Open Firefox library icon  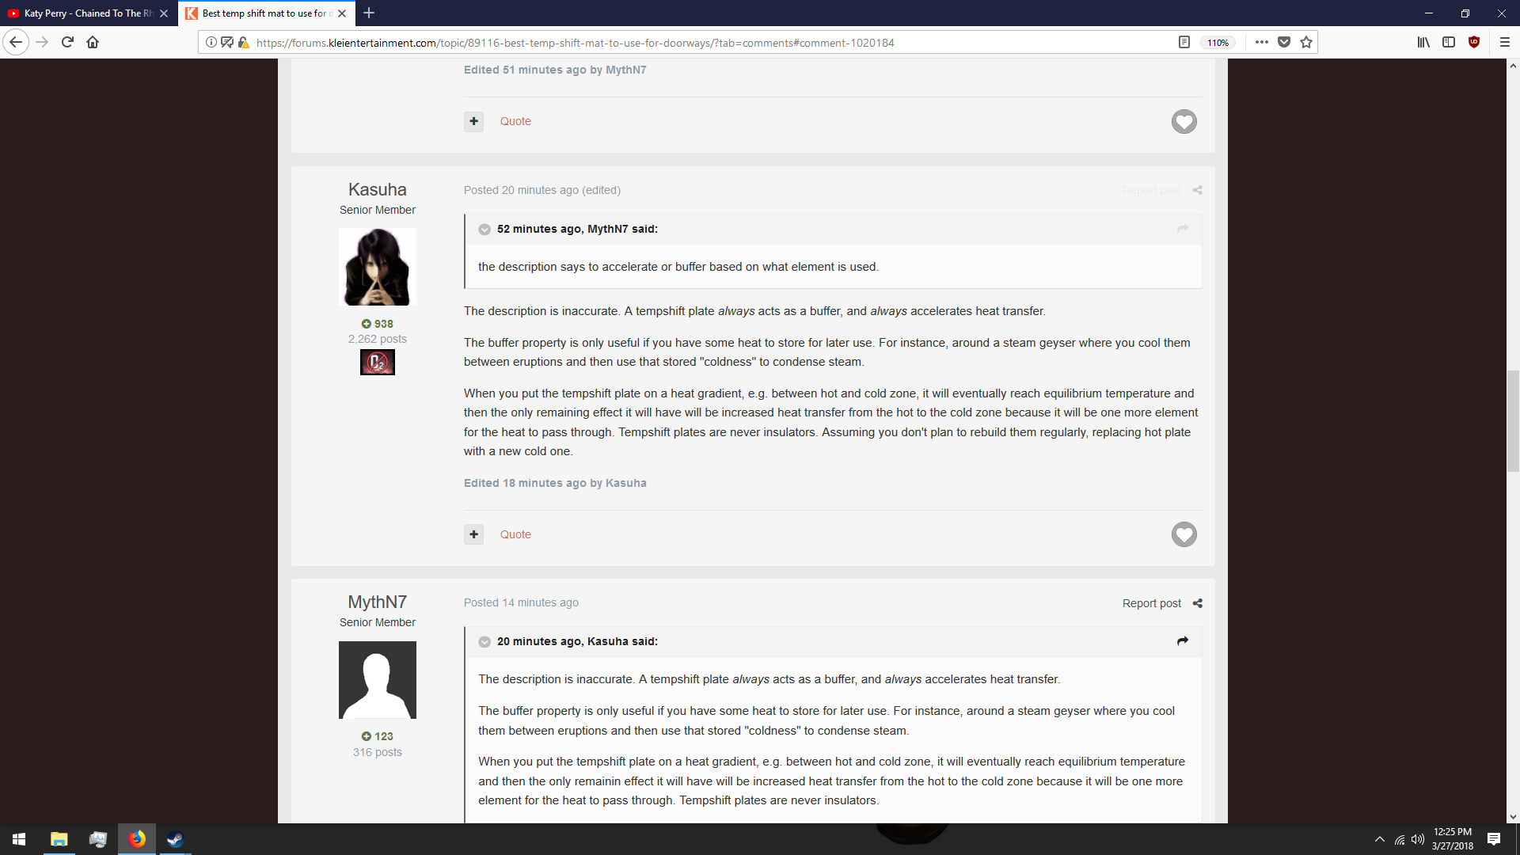1423,43
